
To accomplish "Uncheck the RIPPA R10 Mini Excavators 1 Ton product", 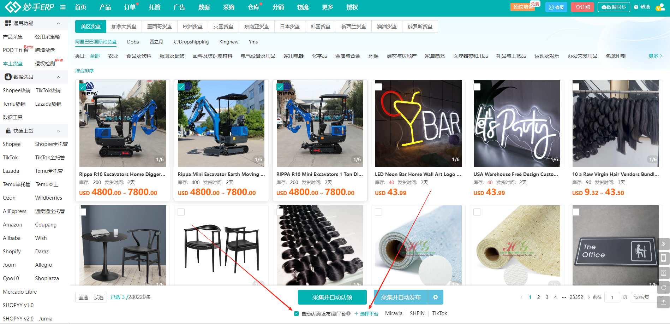I will click(x=280, y=87).
